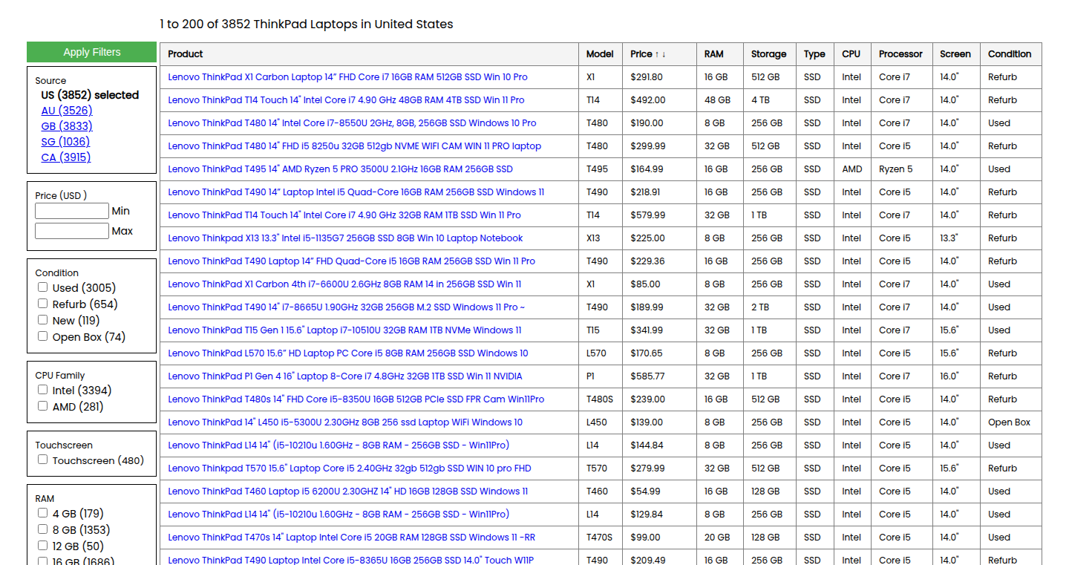This screenshot has width=1069, height=565.
Task: Open ThinkPad L570 15.6" HD listing
Action: pos(348,353)
